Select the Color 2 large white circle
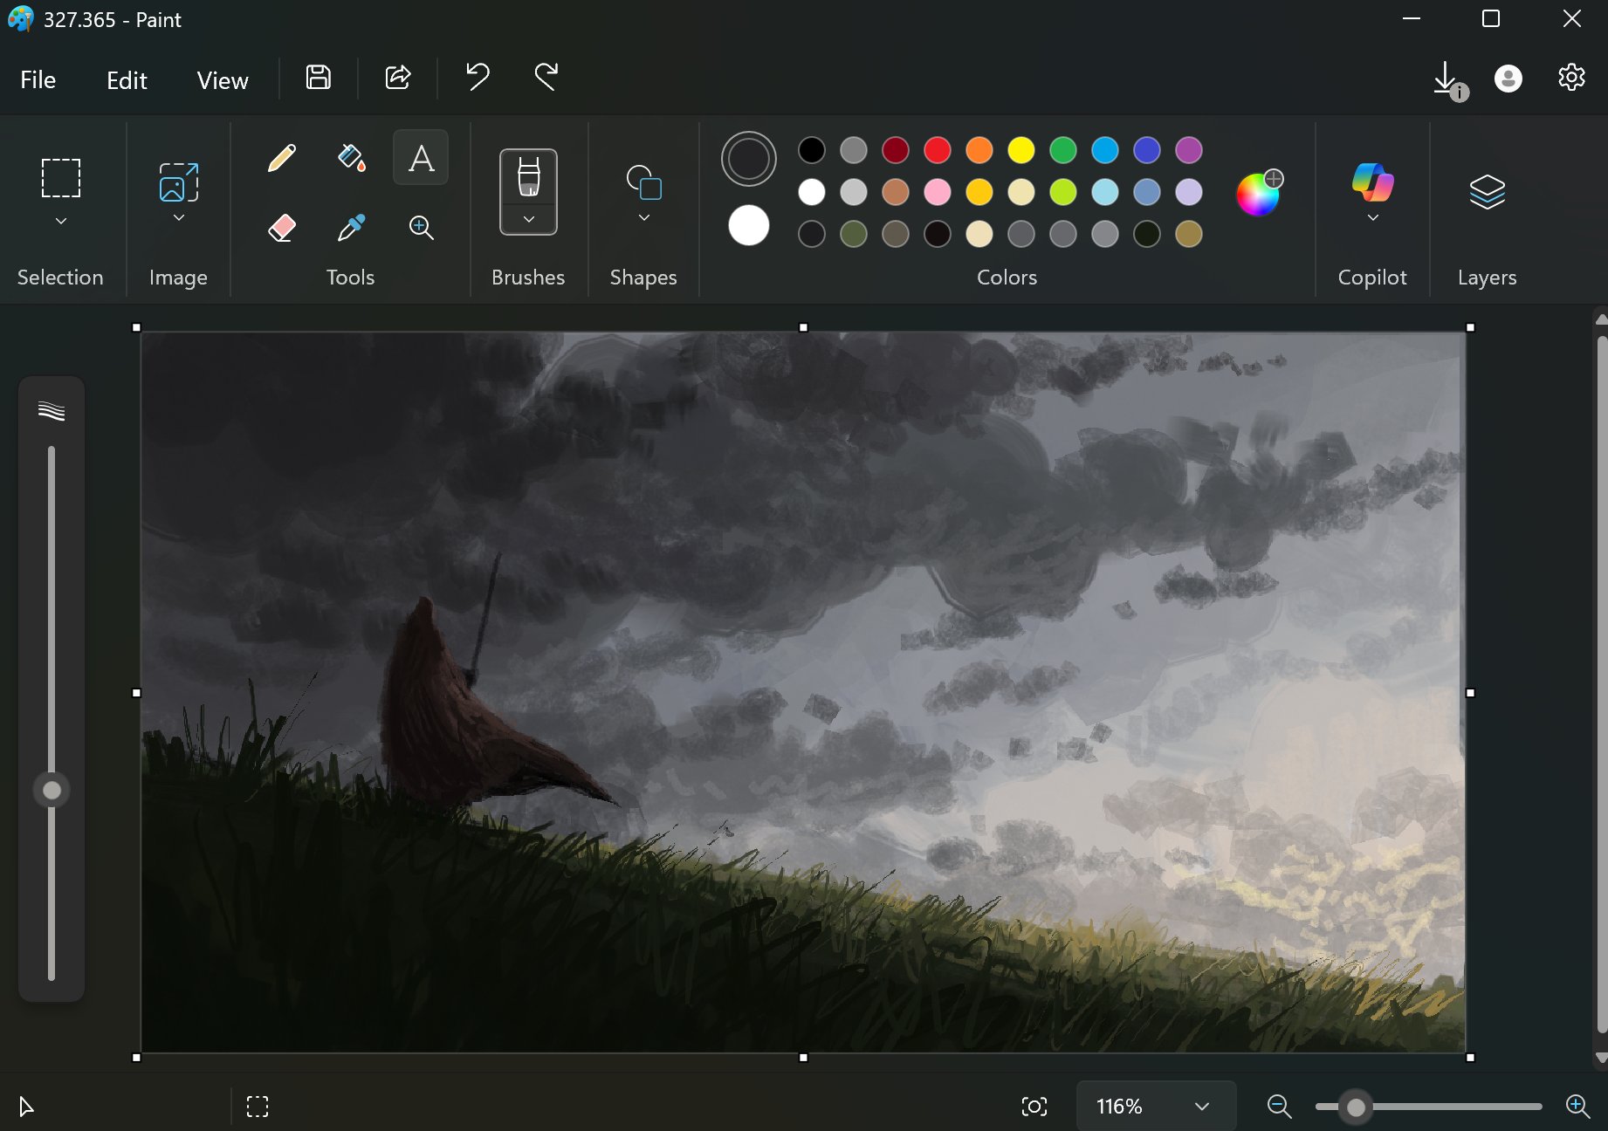Viewport: 1608px width, 1131px height. point(749,226)
